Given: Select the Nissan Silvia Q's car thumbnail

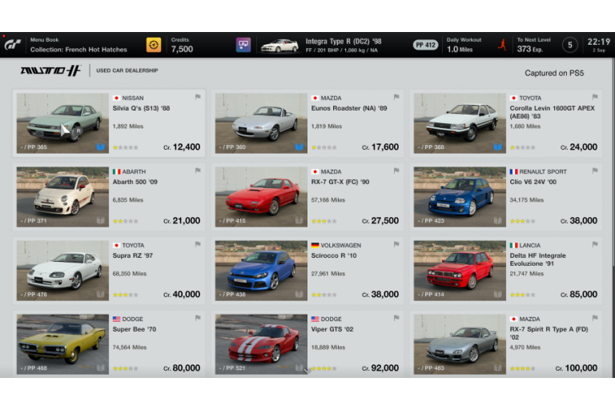Looking at the screenshot, I should tap(62, 123).
